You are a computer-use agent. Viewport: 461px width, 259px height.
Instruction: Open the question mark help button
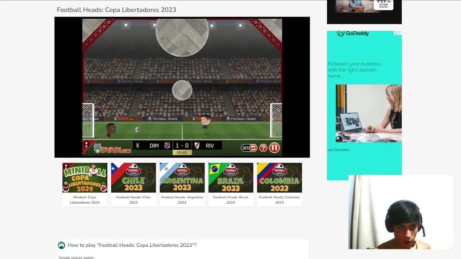pos(263,148)
